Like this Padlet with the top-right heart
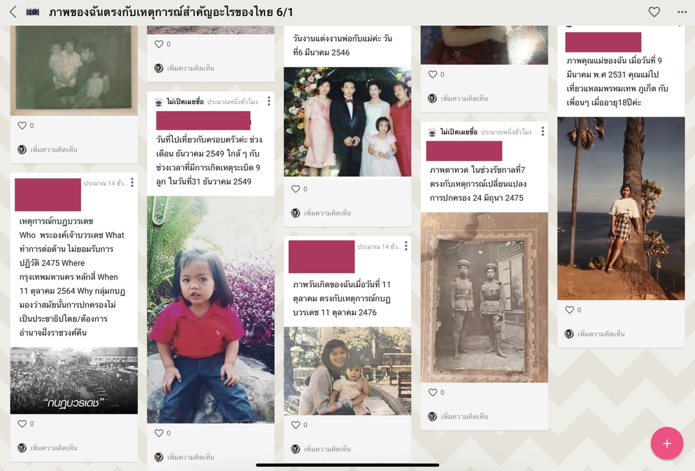 [x=654, y=12]
